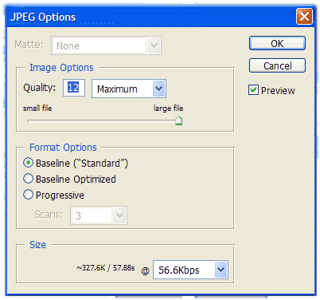The width and height of the screenshot is (320, 300).
Task: Confirm settings with the OK button
Action: pos(277,43)
